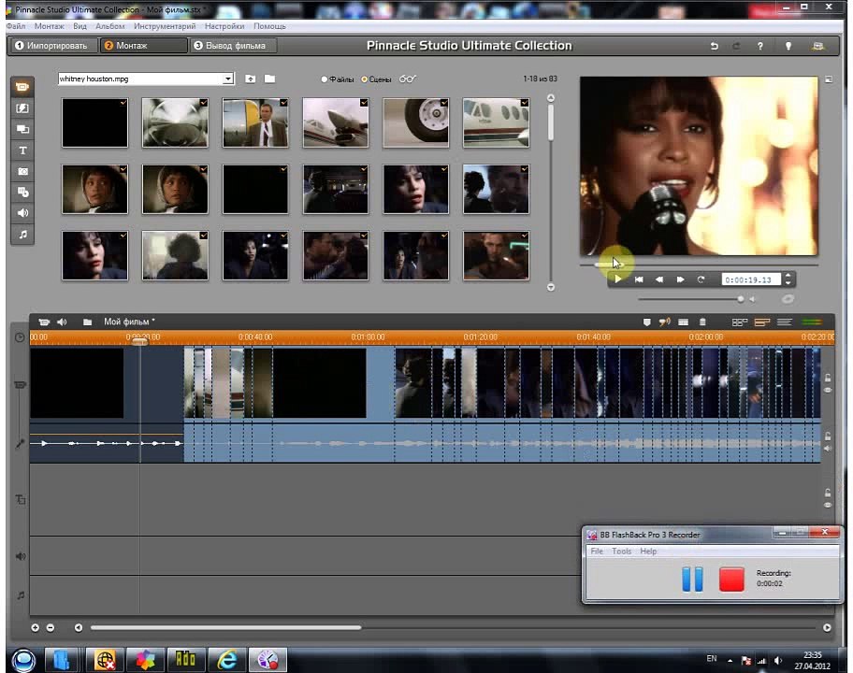Screen dimensions: 853x673
Task: Click the redo arrow in top bar
Action: pyautogui.click(x=737, y=46)
